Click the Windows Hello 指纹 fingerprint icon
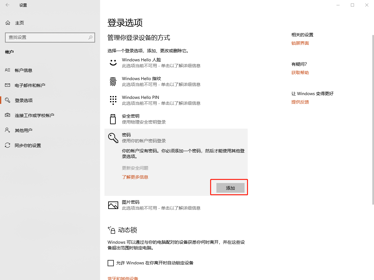 tap(113, 81)
